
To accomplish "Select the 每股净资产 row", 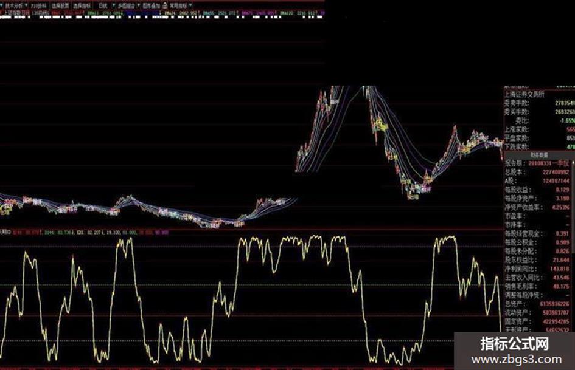I will (x=537, y=199).
